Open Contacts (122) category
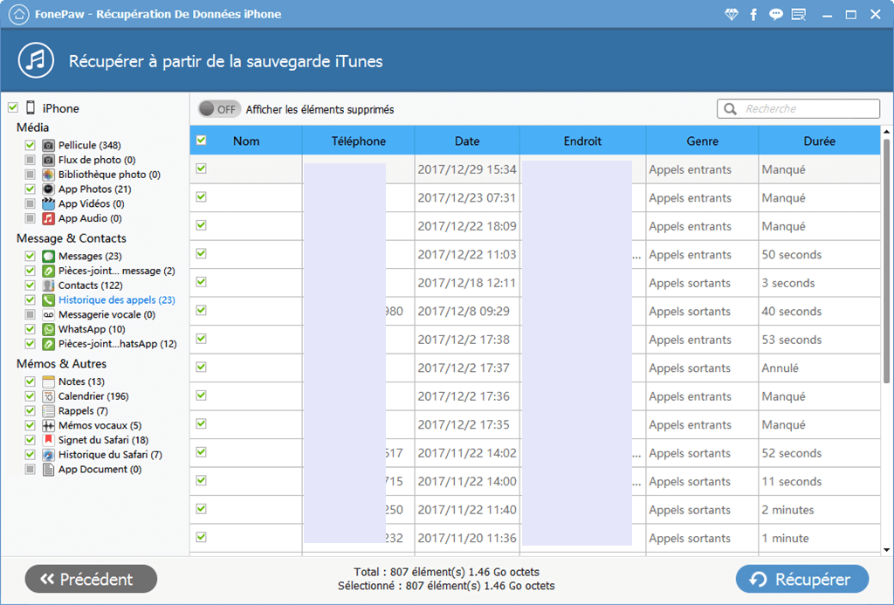The width and height of the screenshot is (894, 605). click(x=90, y=285)
